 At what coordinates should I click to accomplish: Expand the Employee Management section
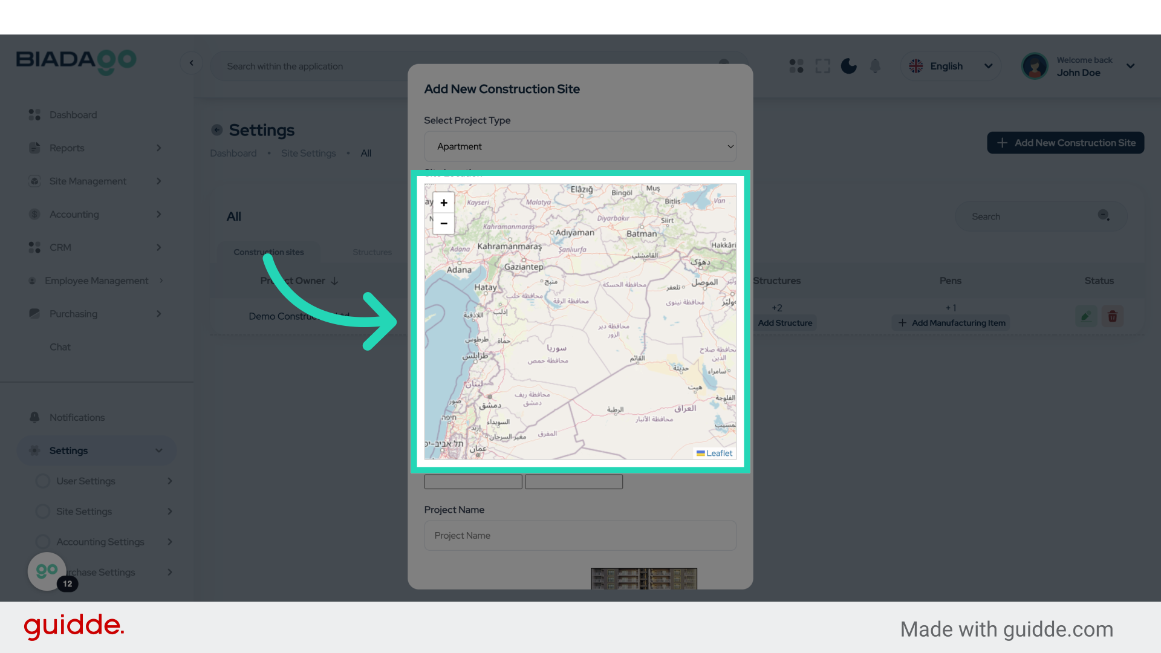click(96, 280)
